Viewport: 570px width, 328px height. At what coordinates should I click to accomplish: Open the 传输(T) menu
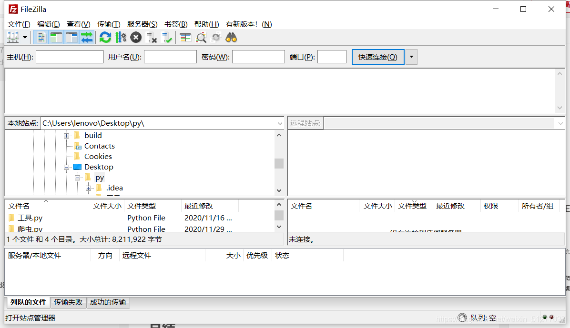tap(109, 24)
